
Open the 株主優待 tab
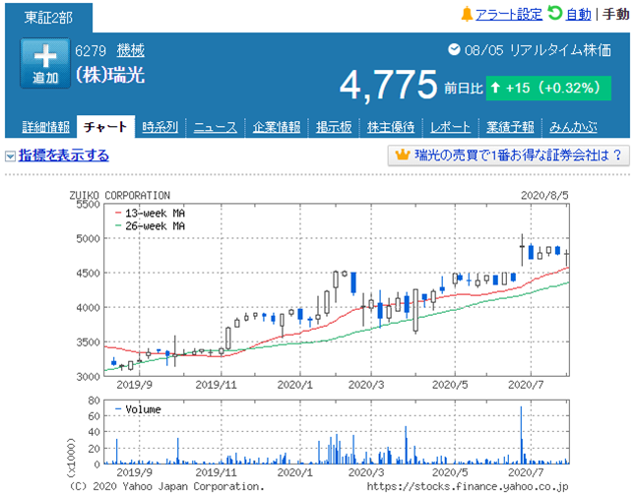click(391, 127)
